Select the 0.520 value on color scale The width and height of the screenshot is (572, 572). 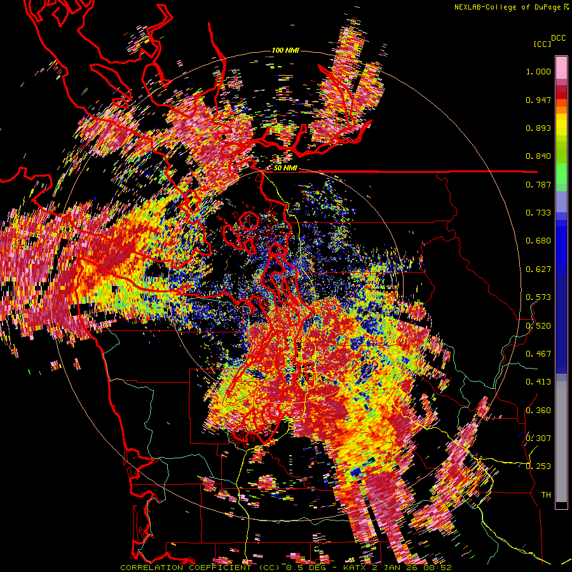pos(538,326)
